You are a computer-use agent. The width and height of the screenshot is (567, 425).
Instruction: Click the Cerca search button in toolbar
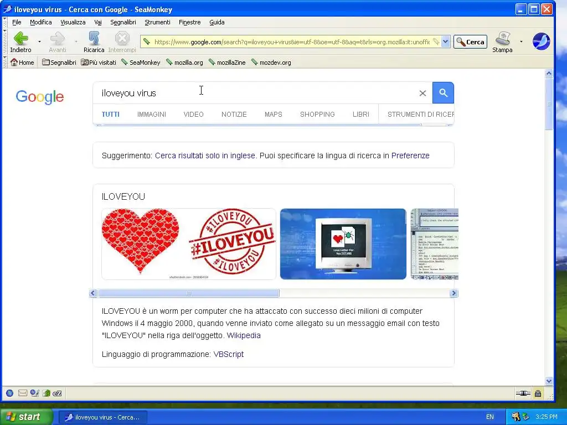click(x=471, y=42)
